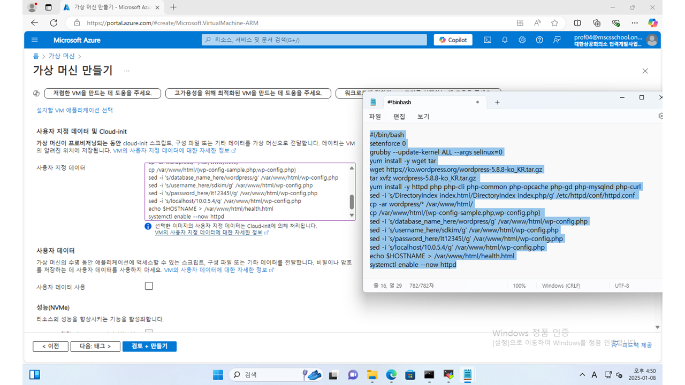The width and height of the screenshot is (685, 385).
Task: Open 설치할 VM 애플리케이션 선택 link
Action: coord(74,110)
